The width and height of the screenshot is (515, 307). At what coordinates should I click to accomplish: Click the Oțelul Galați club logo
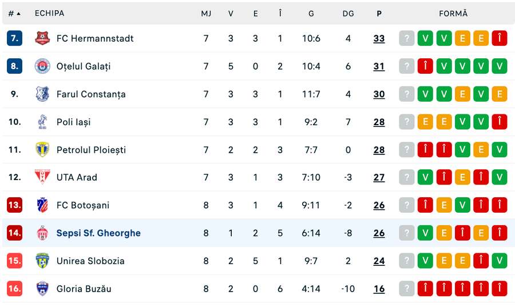(x=42, y=66)
